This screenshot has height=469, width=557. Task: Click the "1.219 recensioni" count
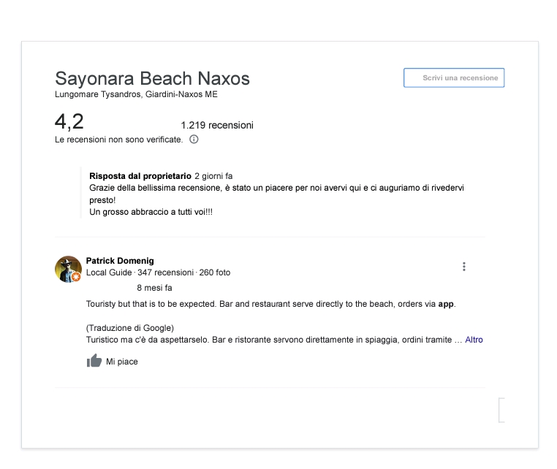(x=217, y=125)
